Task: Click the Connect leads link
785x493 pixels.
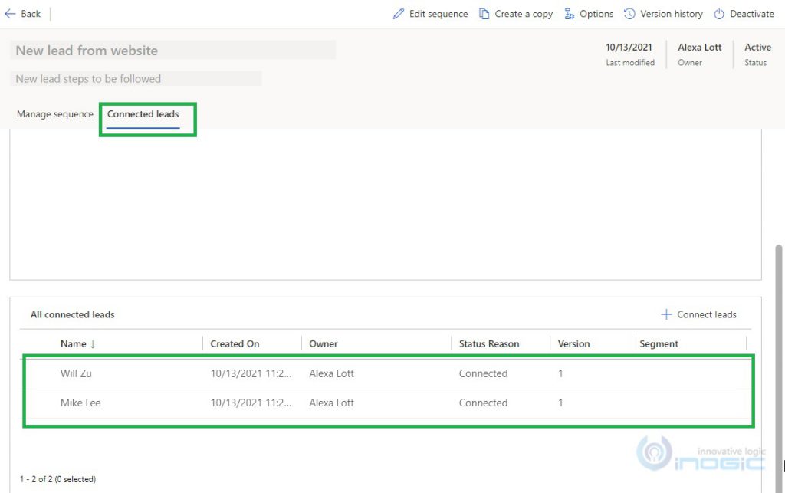Action: (x=707, y=314)
